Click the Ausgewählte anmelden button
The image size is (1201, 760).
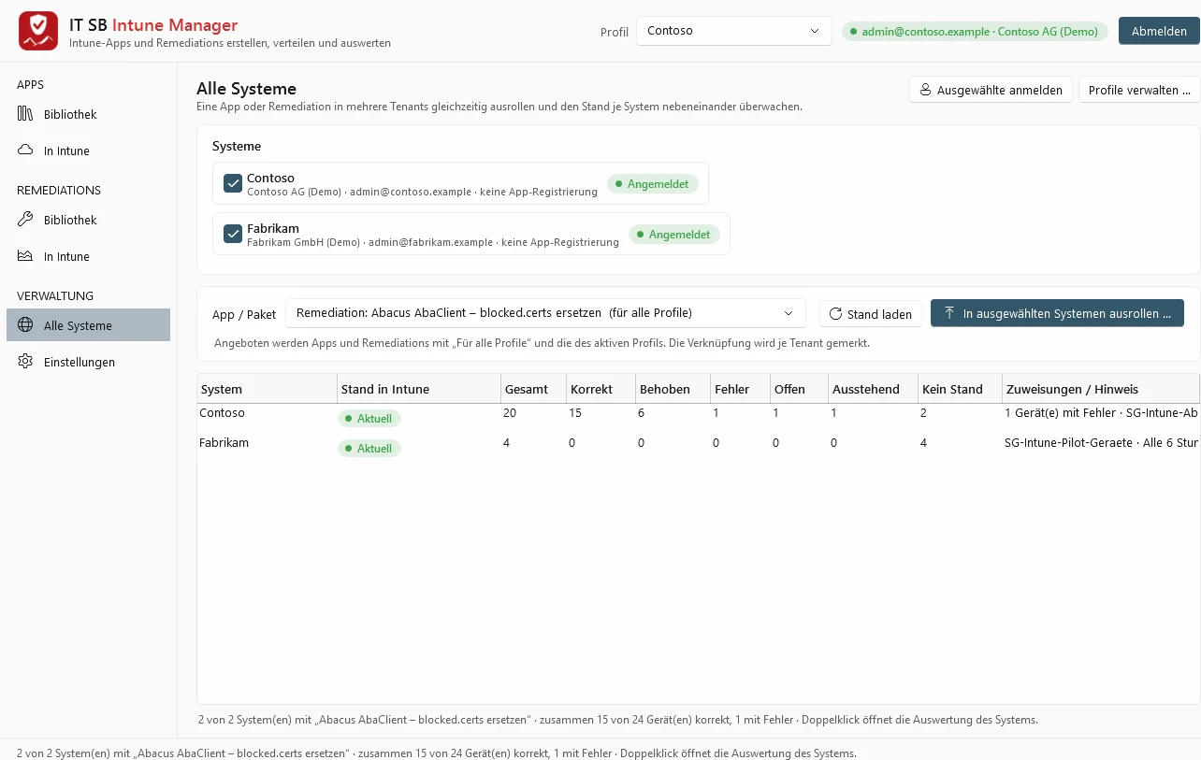tap(991, 90)
